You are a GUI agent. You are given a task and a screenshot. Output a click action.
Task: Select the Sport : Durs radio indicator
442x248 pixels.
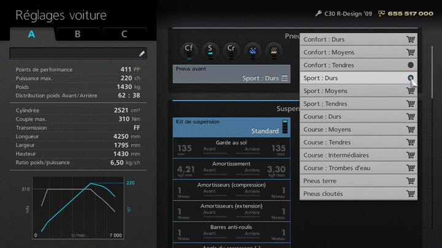click(410, 78)
